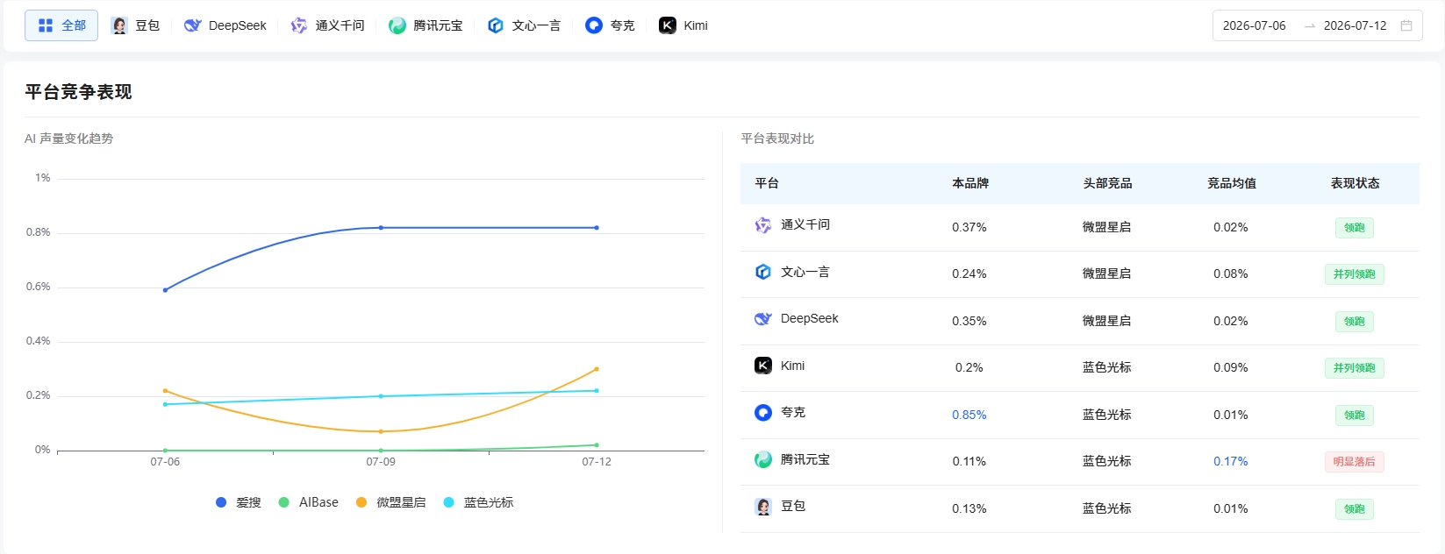Click the 领跑 status tag for 通义千问
The height and width of the screenshot is (554, 1445).
[1354, 228]
